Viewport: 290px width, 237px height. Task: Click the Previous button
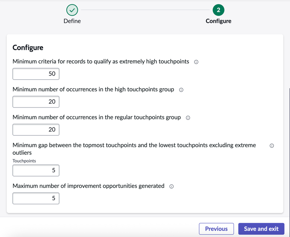(216, 229)
